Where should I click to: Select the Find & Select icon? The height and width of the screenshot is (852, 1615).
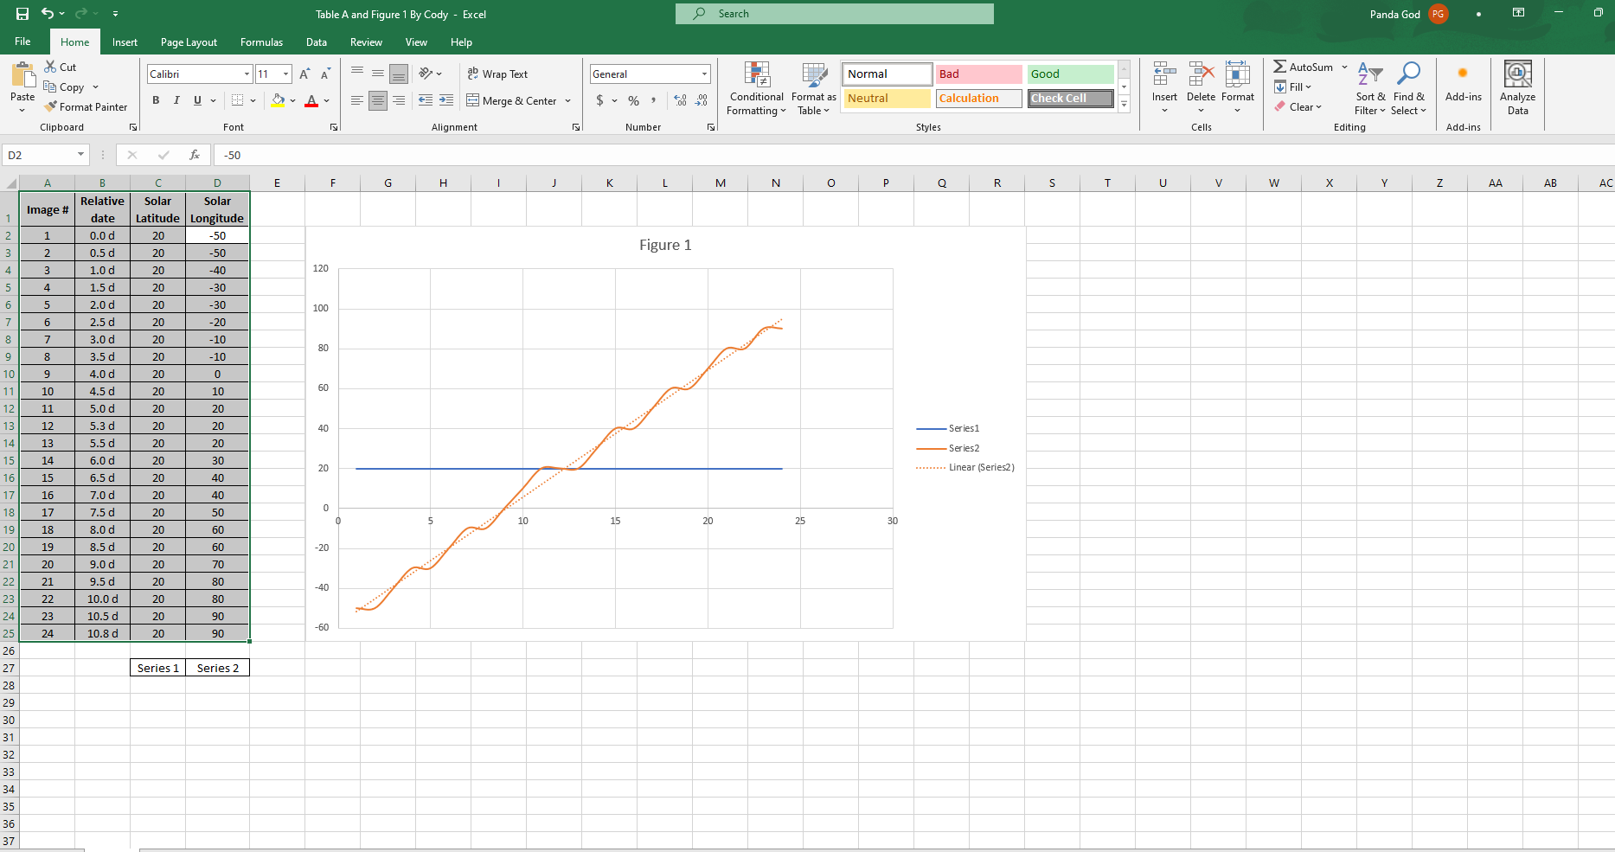[x=1409, y=87]
